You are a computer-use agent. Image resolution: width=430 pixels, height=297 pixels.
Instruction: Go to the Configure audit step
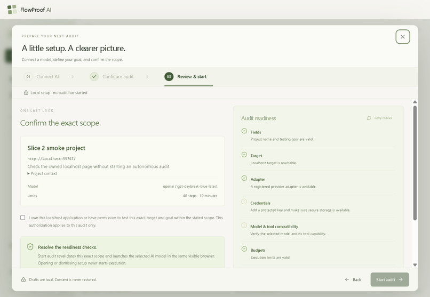112,76
